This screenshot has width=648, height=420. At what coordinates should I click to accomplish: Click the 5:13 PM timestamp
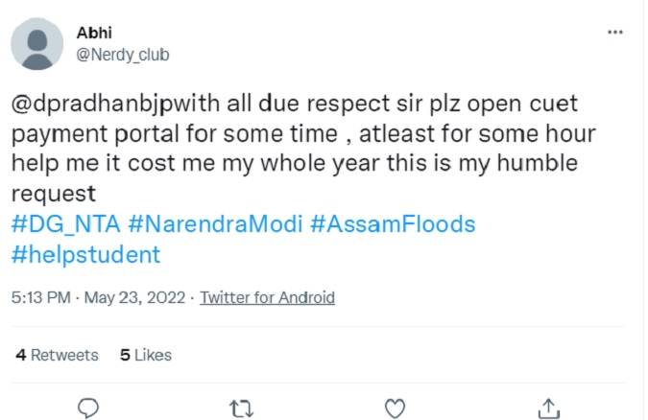pyautogui.click(x=40, y=297)
